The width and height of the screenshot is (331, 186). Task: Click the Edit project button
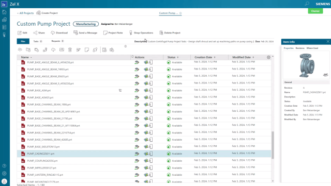click(x=22, y=33)
